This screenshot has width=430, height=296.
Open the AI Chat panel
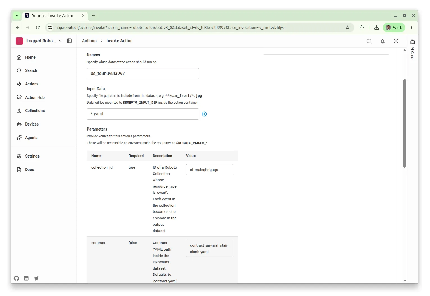click(x=412, y=49)
